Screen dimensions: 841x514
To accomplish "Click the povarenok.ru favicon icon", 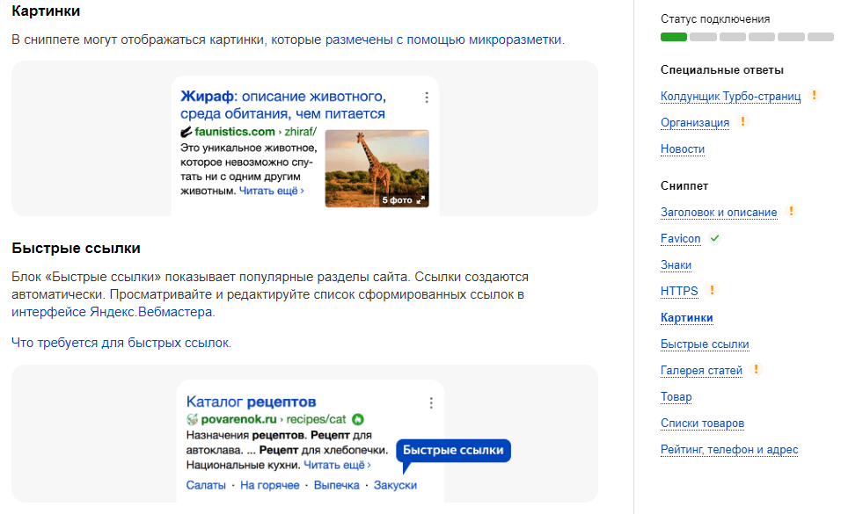I will (192, 419).
